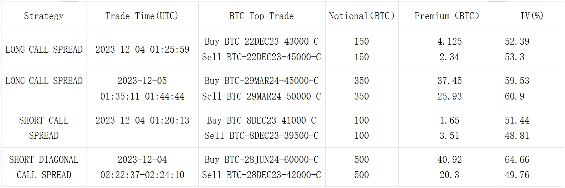The image size is (565, 188).
Task: Click trade time 2023-12-04 01:20:13
Action: coord(142,120)
